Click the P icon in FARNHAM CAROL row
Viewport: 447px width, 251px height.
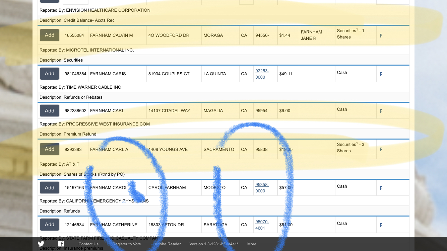[x=381, y=188]
